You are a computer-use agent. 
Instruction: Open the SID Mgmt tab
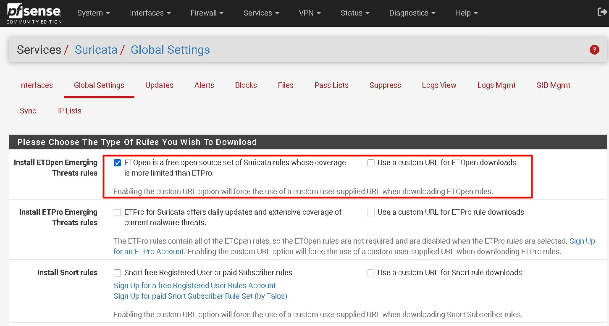click(x=553, y=85)
